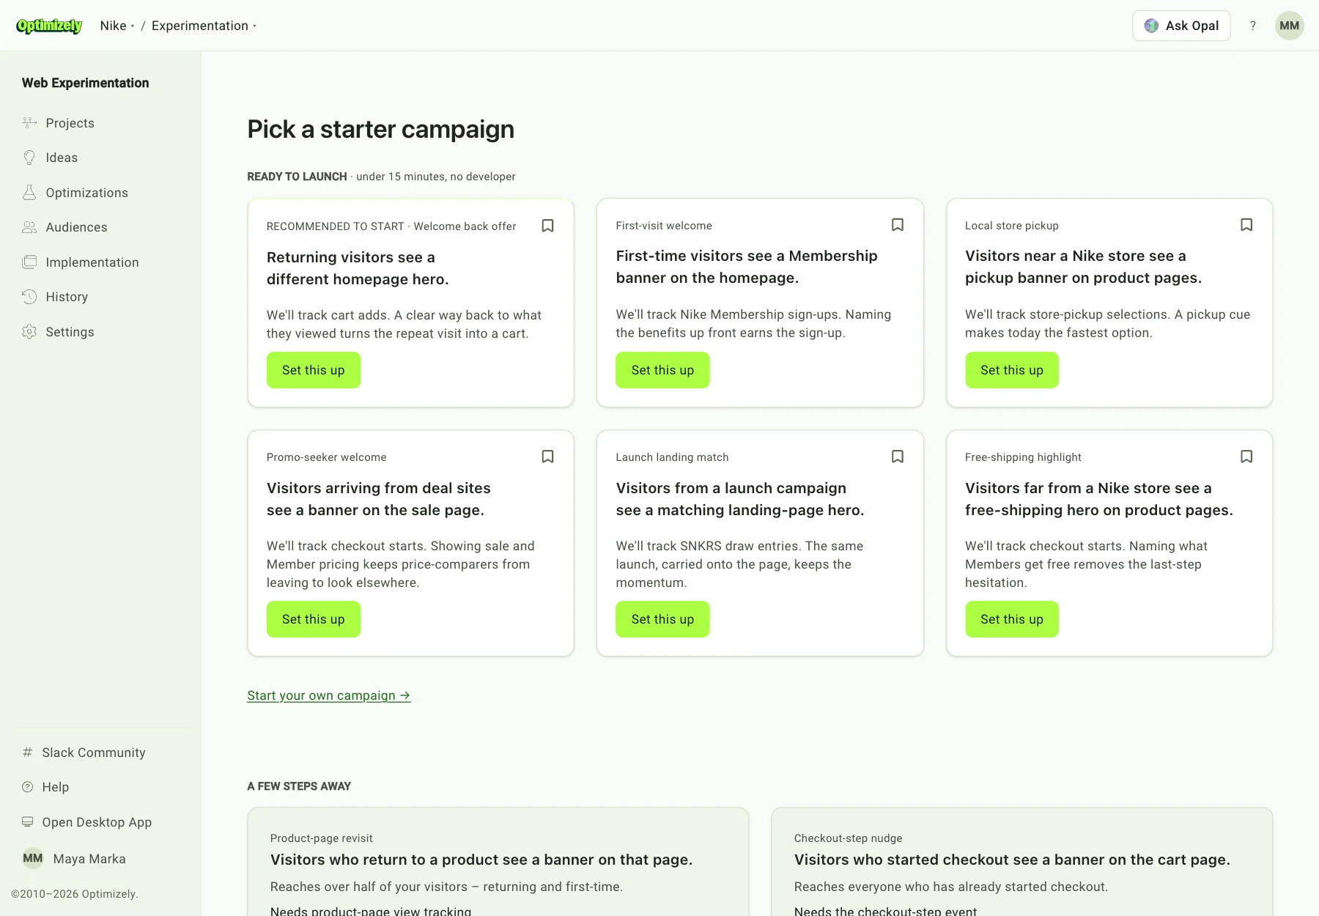Click the question mark help icon in header
Screen dimensions: 1319x916
tap(1253, 26)
